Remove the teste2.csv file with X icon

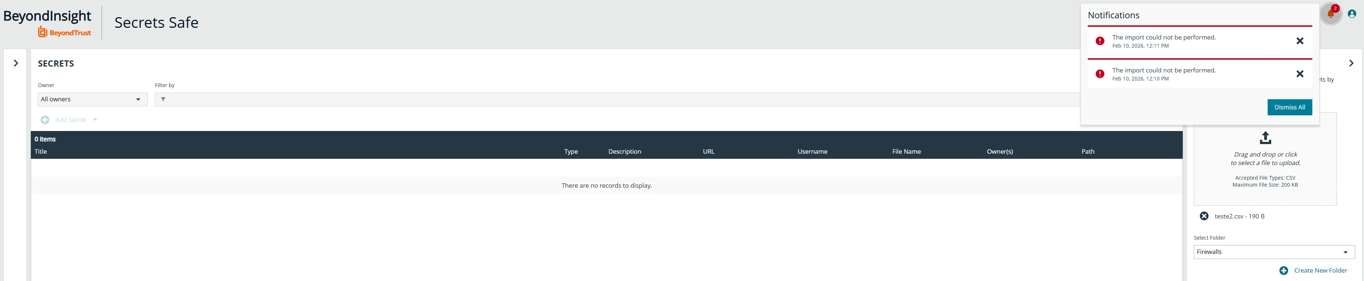tap(1204, 216)
